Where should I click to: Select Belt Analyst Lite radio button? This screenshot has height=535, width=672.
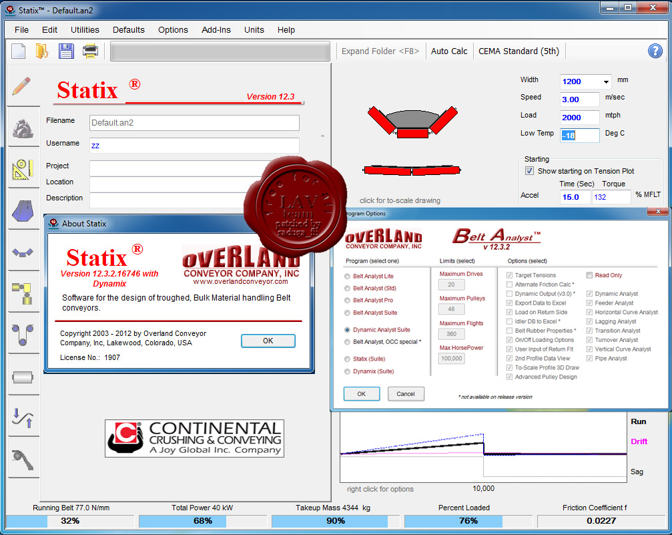(347, 277)
